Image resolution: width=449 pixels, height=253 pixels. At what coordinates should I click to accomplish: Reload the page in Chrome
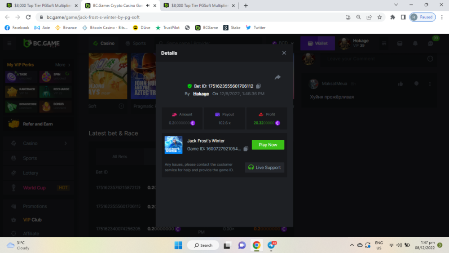point(28,17)
